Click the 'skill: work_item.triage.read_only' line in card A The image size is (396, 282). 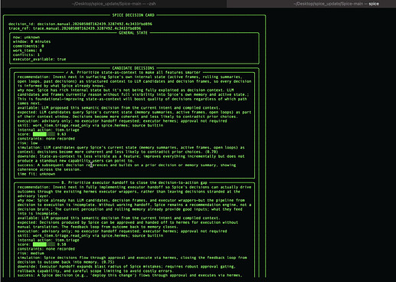90,126
